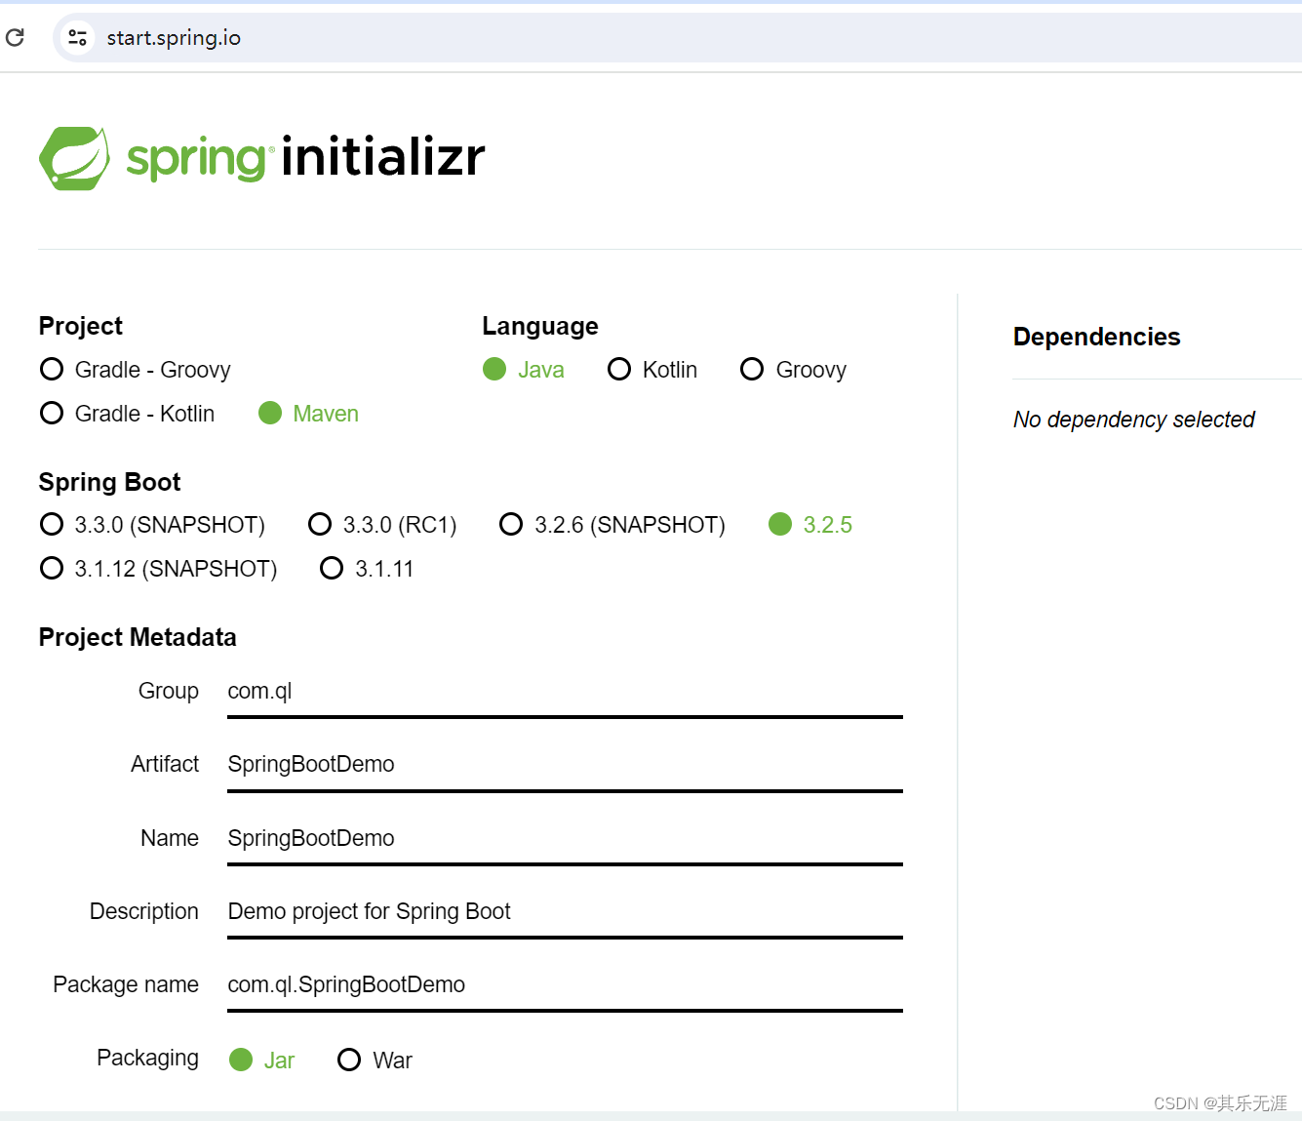Click the Artifact label
Image resolution: width=1302 pixels, height=1121 pixels.
point(165,764)
